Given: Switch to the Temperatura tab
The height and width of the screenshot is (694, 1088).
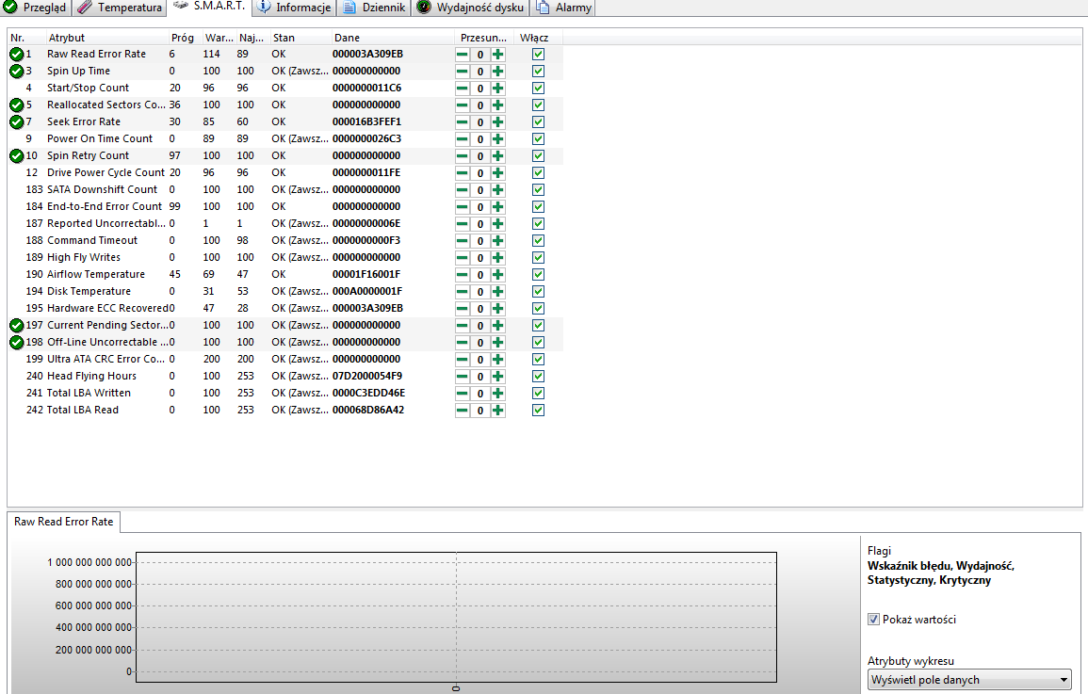Looking at the screenshot, I should coord(120,8).
